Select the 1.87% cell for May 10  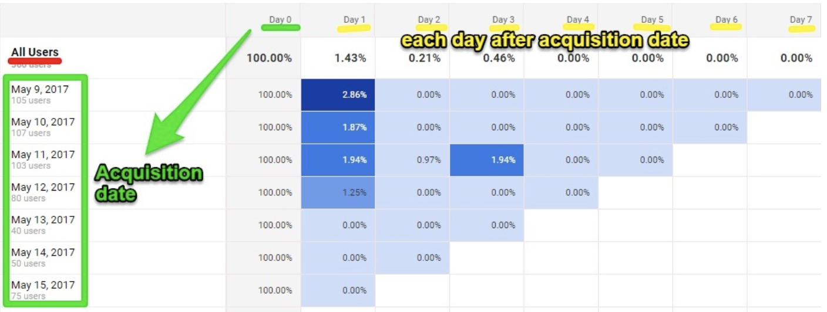[338, 127]
